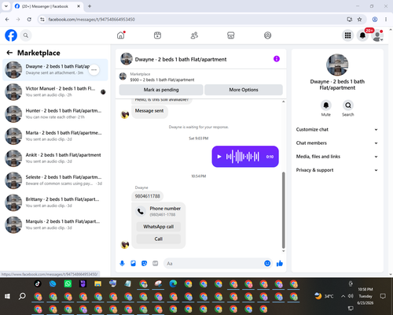Open the Friends icon in top navigation

[x=194, y=35]
